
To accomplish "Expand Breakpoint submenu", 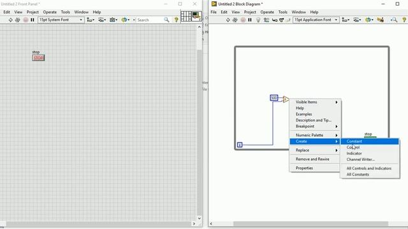I will coord(316,126).
